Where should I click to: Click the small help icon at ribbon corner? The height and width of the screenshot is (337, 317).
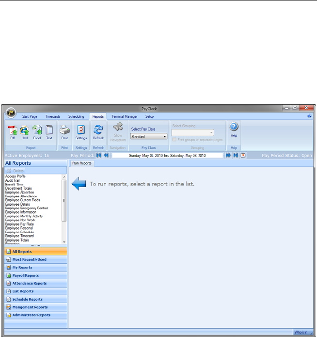(309, 116)
